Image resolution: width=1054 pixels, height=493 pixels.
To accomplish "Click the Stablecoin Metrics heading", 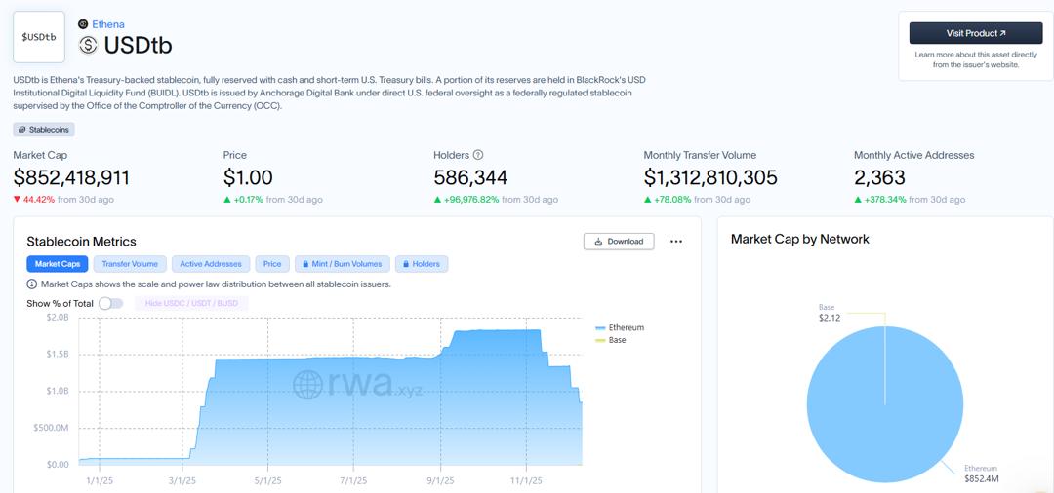I will [81, 242].
